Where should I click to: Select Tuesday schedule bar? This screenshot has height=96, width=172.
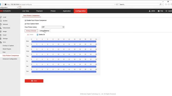coord(64,46)
